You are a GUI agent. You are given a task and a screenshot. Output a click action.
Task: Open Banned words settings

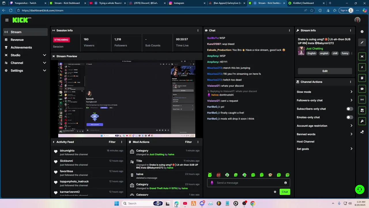[325, 134]
